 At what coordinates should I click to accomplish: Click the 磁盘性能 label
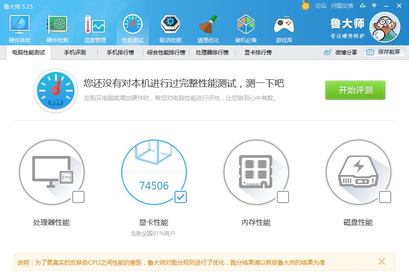358,222
